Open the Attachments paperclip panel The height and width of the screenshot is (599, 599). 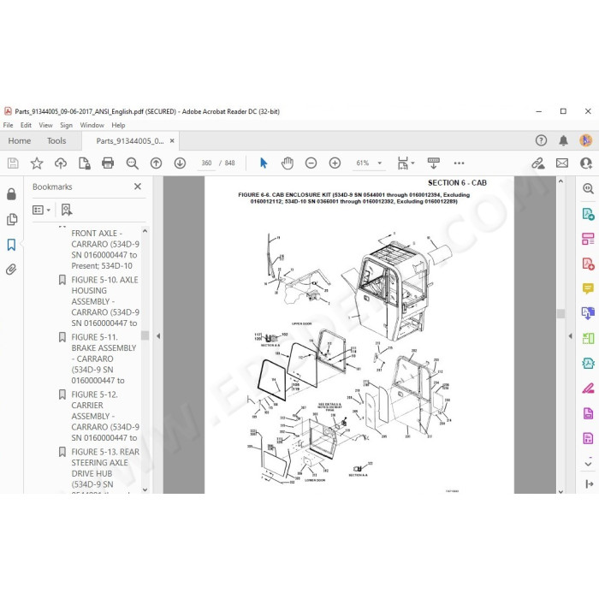tap(11, 270)
